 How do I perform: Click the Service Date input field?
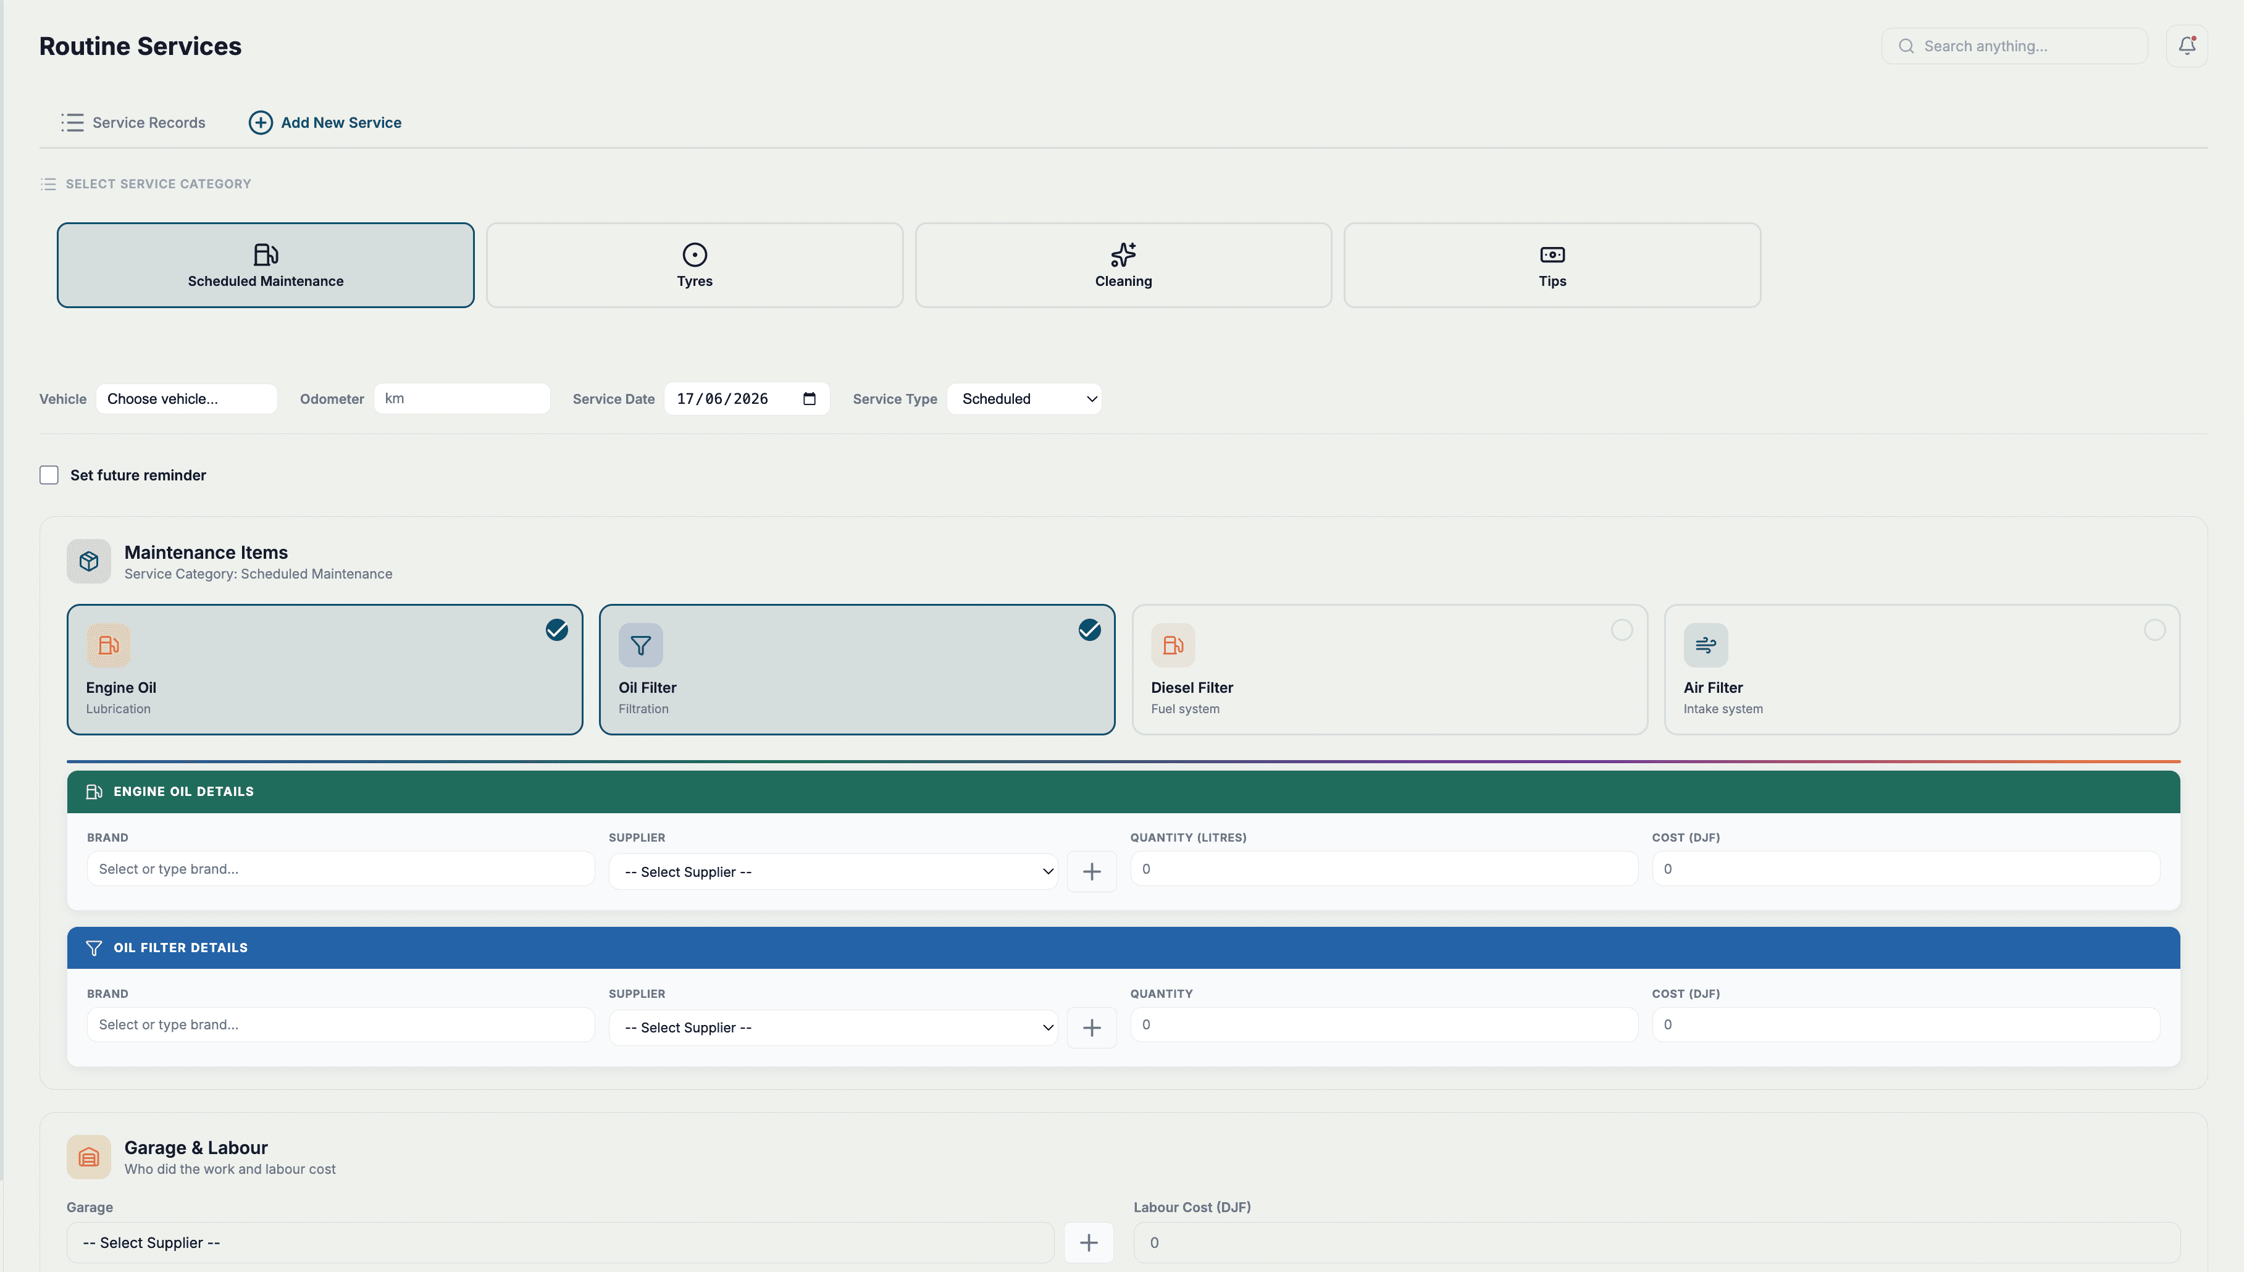pos(747,400)
